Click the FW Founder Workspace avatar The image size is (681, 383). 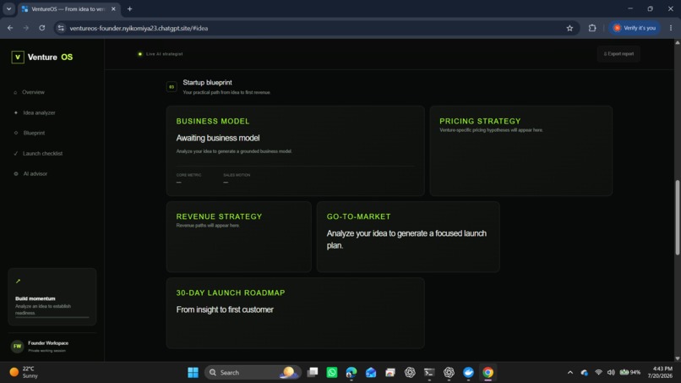[x=18, y=346]
